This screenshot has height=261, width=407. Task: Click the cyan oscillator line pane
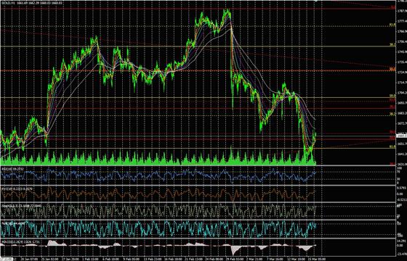[x=158, y=229]
